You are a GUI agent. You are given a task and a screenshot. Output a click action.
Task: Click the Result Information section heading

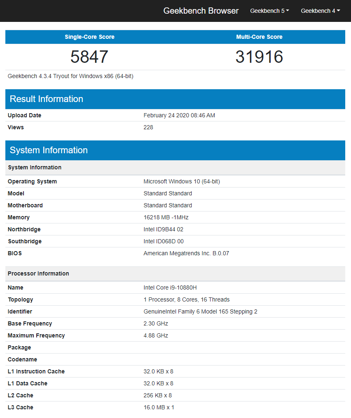click(x=46, y=99)
